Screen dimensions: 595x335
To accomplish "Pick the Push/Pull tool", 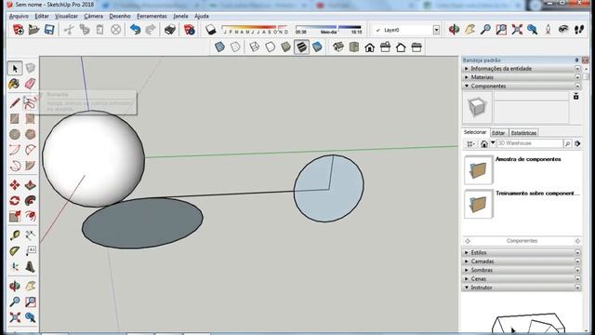I will [x=31, y=185].
